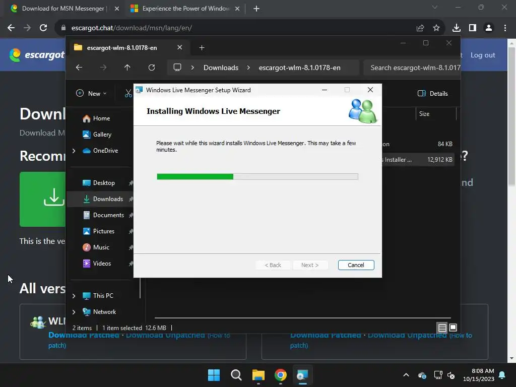Select the 12,912 KB installer file row

point(418,160)
